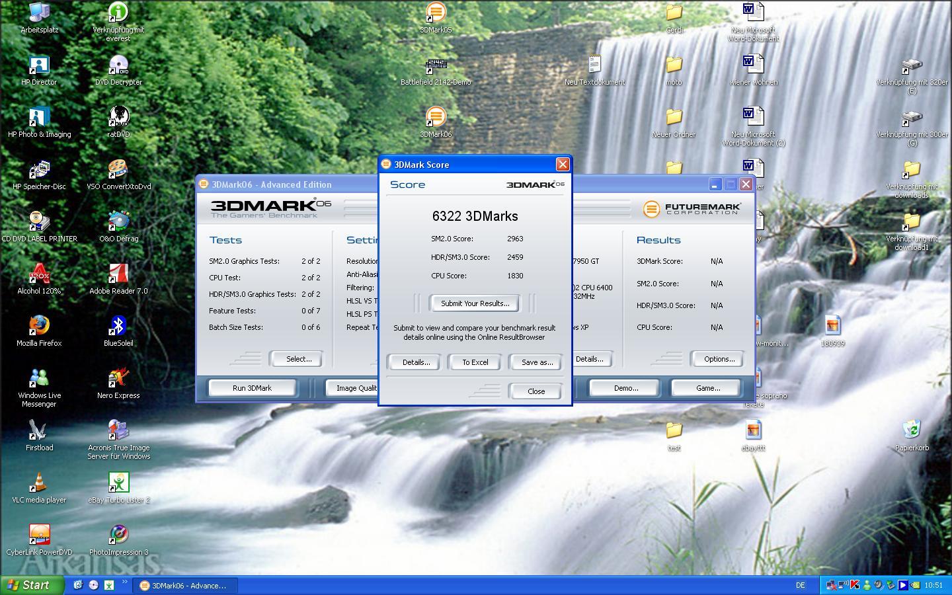Click the 10:51 system clock
Image resolution: width=952 pixels, height=595 pixels.
[933, 585]
